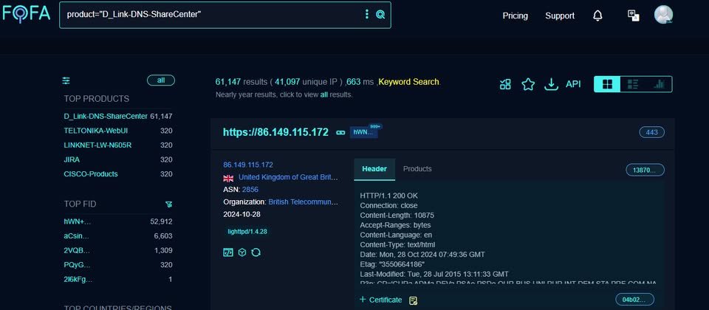
Task: Click the refresh icon under lighttpd tag
Action: coord(256,252)
